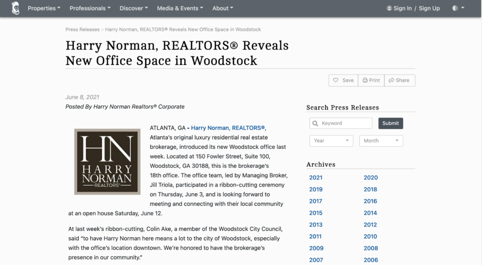The image size is (482, 265).
Task: Expand the theme switcher dropdown arrow
Action: (463, 8)
